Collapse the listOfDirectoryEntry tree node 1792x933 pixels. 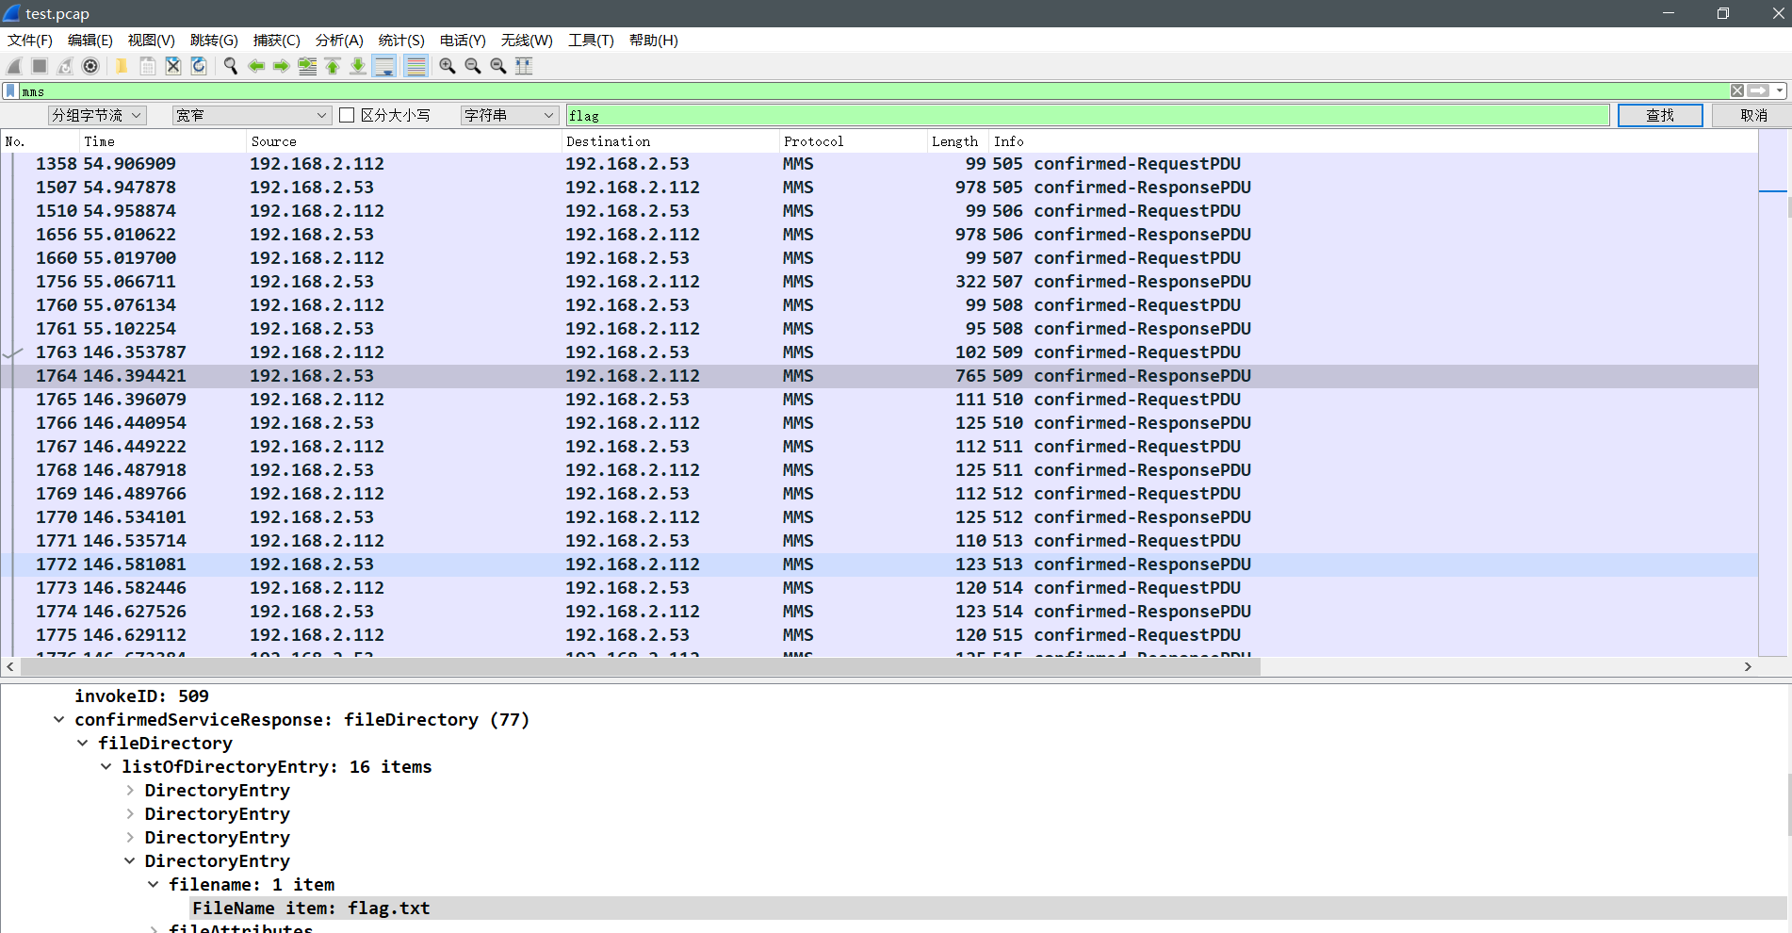click(x=106, y=767)
